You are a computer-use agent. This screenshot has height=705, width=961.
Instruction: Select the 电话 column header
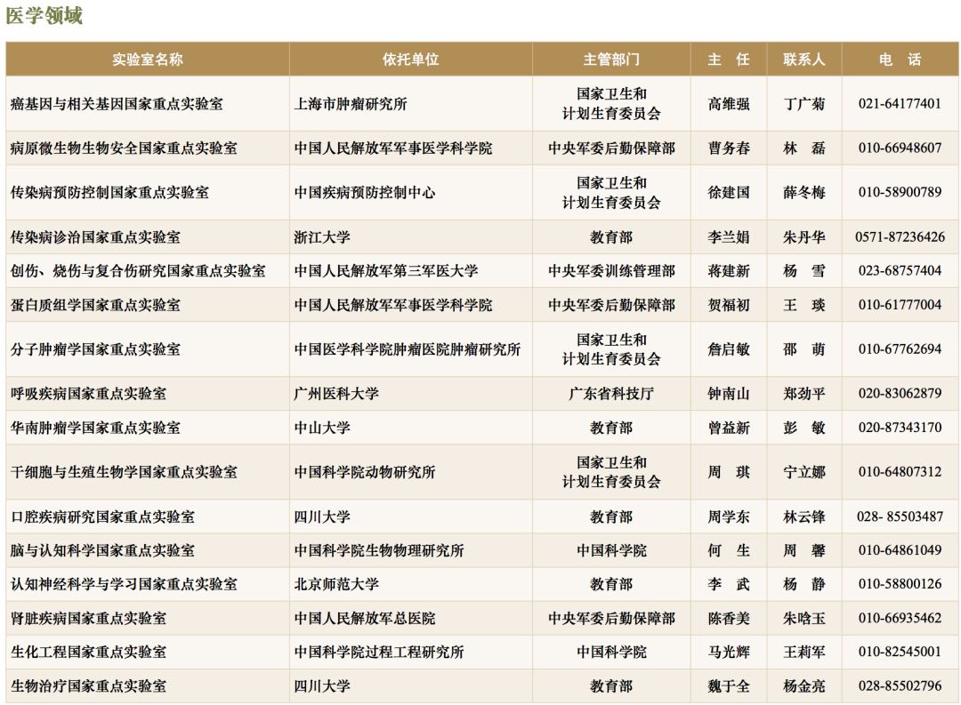pos(900,60)
